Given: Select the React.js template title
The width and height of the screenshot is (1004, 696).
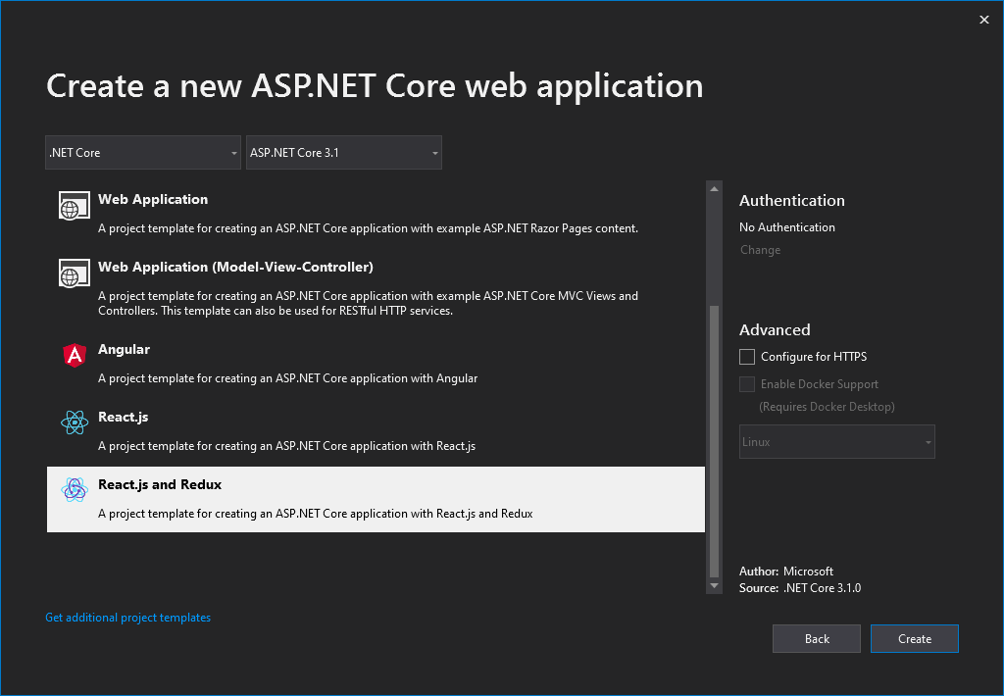Looking at the screenshot, I should (123, 417).
